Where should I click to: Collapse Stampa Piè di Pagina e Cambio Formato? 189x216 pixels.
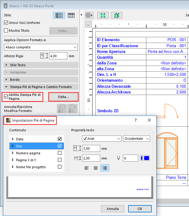pyautogui.click(x=41, y=87)
